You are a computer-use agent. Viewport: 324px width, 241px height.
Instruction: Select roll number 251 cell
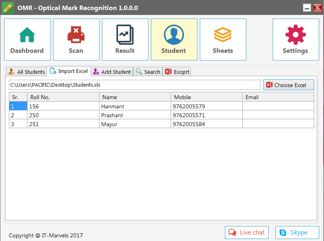(x=63, y=124)
